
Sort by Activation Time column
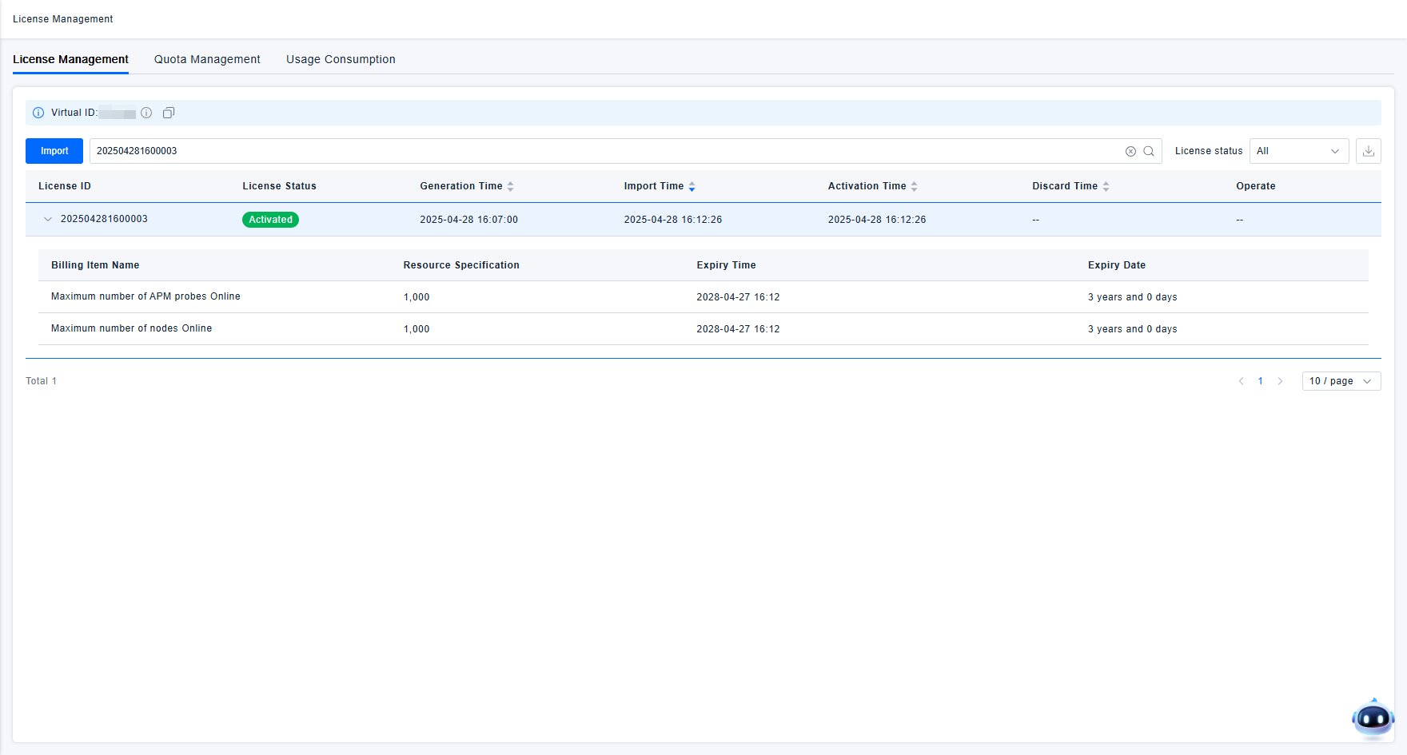914,186
